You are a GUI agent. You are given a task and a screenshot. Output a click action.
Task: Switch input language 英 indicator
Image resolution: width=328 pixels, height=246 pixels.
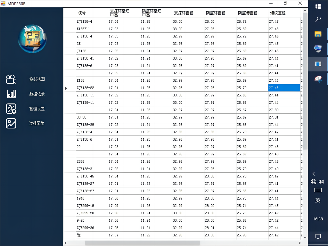tap(318, 201)
